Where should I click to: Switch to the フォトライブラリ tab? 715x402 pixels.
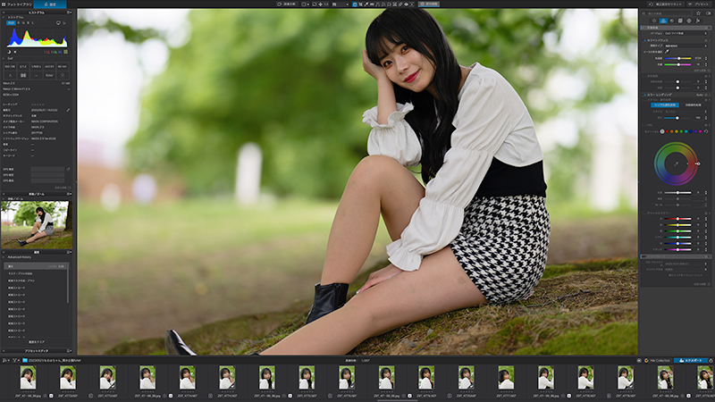coord(17,4)
